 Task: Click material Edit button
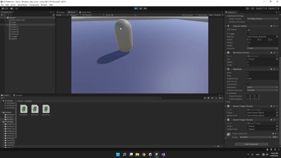tap(275, 137)
